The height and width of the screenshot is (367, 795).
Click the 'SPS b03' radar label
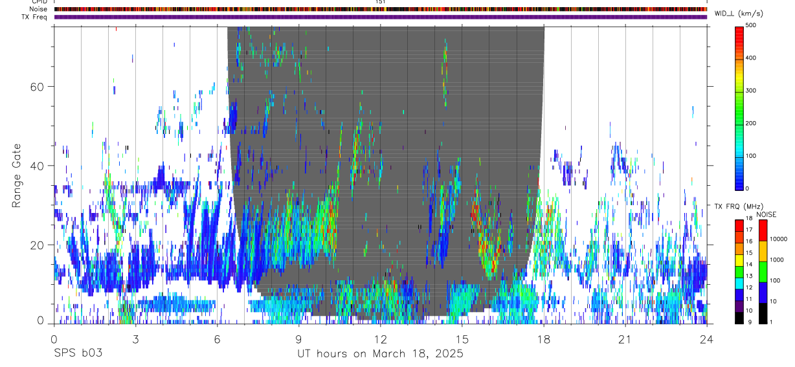coord(77,354)
